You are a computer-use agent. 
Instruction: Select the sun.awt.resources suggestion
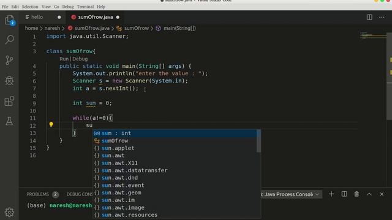coord(175,215)
